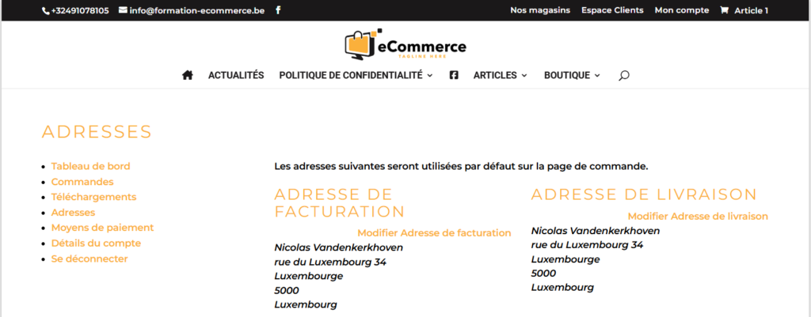
Task: Open Mon compte link
Action: (x=682, y=10)
